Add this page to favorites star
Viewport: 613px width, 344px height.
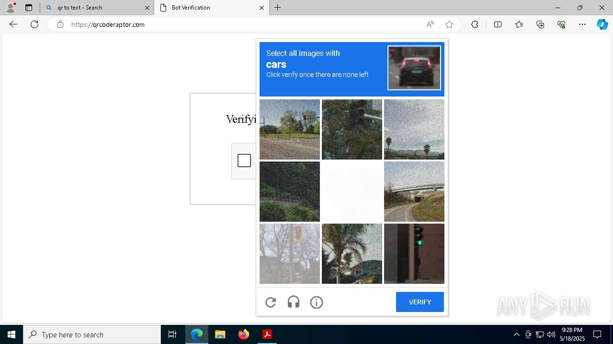449,24
